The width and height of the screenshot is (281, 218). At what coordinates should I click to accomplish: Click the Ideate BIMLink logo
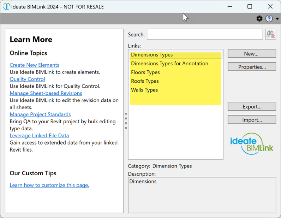(x=252, y=144)
